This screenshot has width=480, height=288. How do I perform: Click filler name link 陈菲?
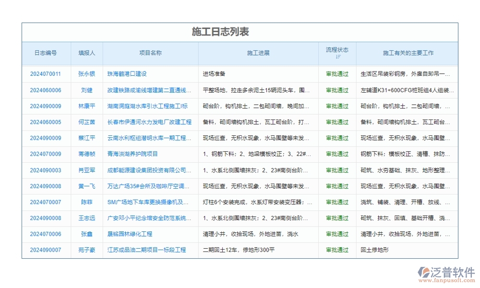86,202
